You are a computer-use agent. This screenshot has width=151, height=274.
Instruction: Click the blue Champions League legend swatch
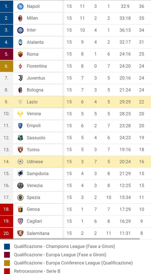coord(7,246)
